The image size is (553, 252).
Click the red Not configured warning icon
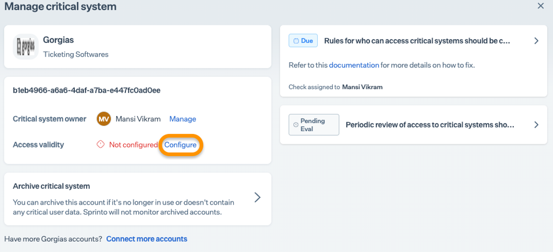tap(101, 144)
